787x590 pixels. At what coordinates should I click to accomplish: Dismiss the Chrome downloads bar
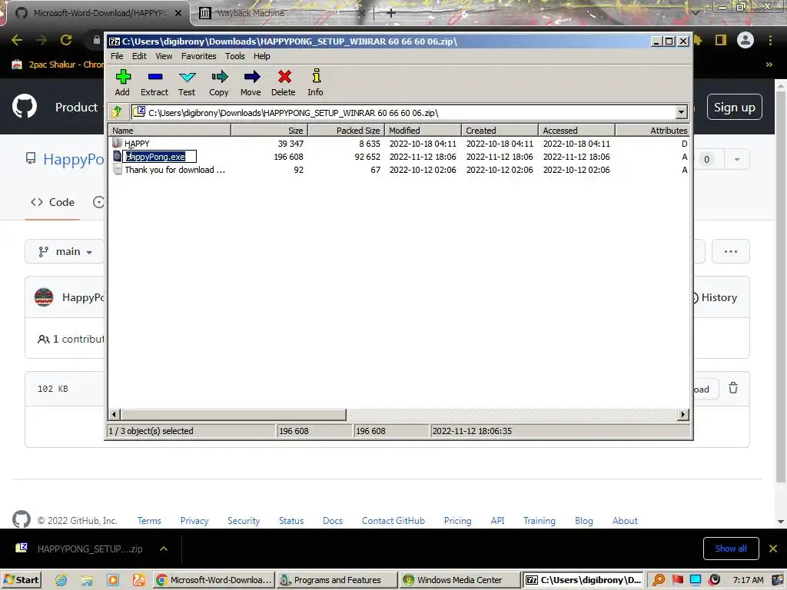(x=773, y=549)
